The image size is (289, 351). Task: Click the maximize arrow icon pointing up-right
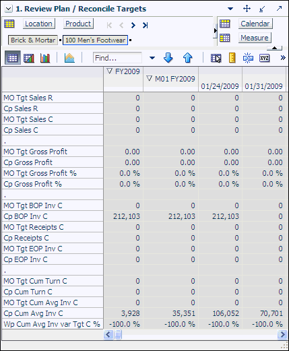(279, 9)
